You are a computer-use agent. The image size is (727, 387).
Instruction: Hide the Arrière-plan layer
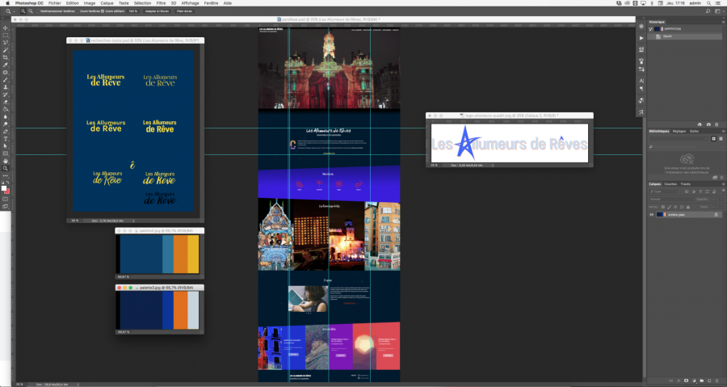point(652,215)
